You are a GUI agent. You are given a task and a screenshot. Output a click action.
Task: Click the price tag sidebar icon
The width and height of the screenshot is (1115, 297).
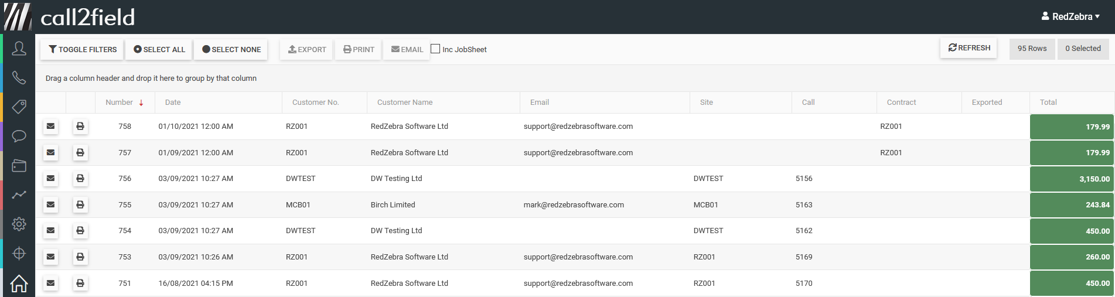(19, 107)
